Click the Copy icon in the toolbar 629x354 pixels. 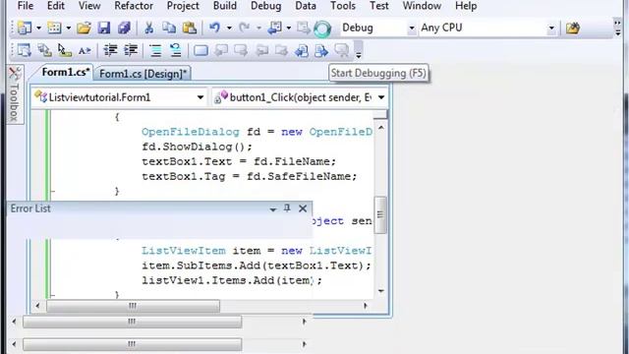point(169,28)
